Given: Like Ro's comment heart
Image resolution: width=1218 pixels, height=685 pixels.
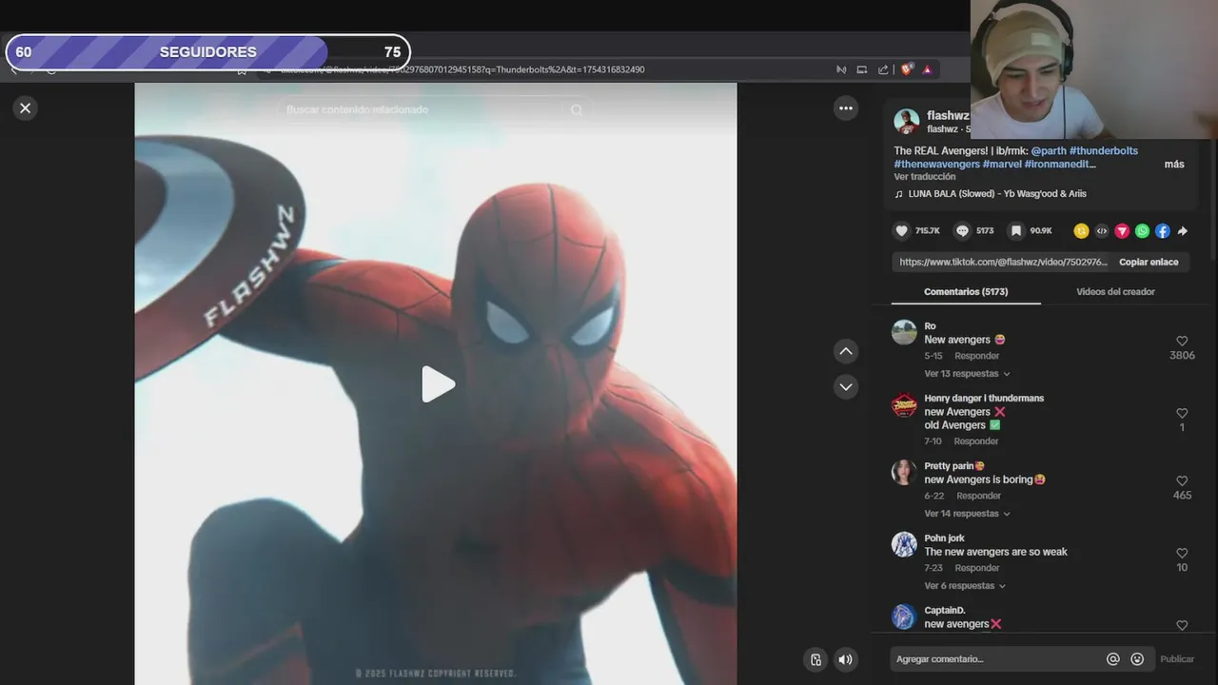Looking at the screenshot, I should 1182,341.
